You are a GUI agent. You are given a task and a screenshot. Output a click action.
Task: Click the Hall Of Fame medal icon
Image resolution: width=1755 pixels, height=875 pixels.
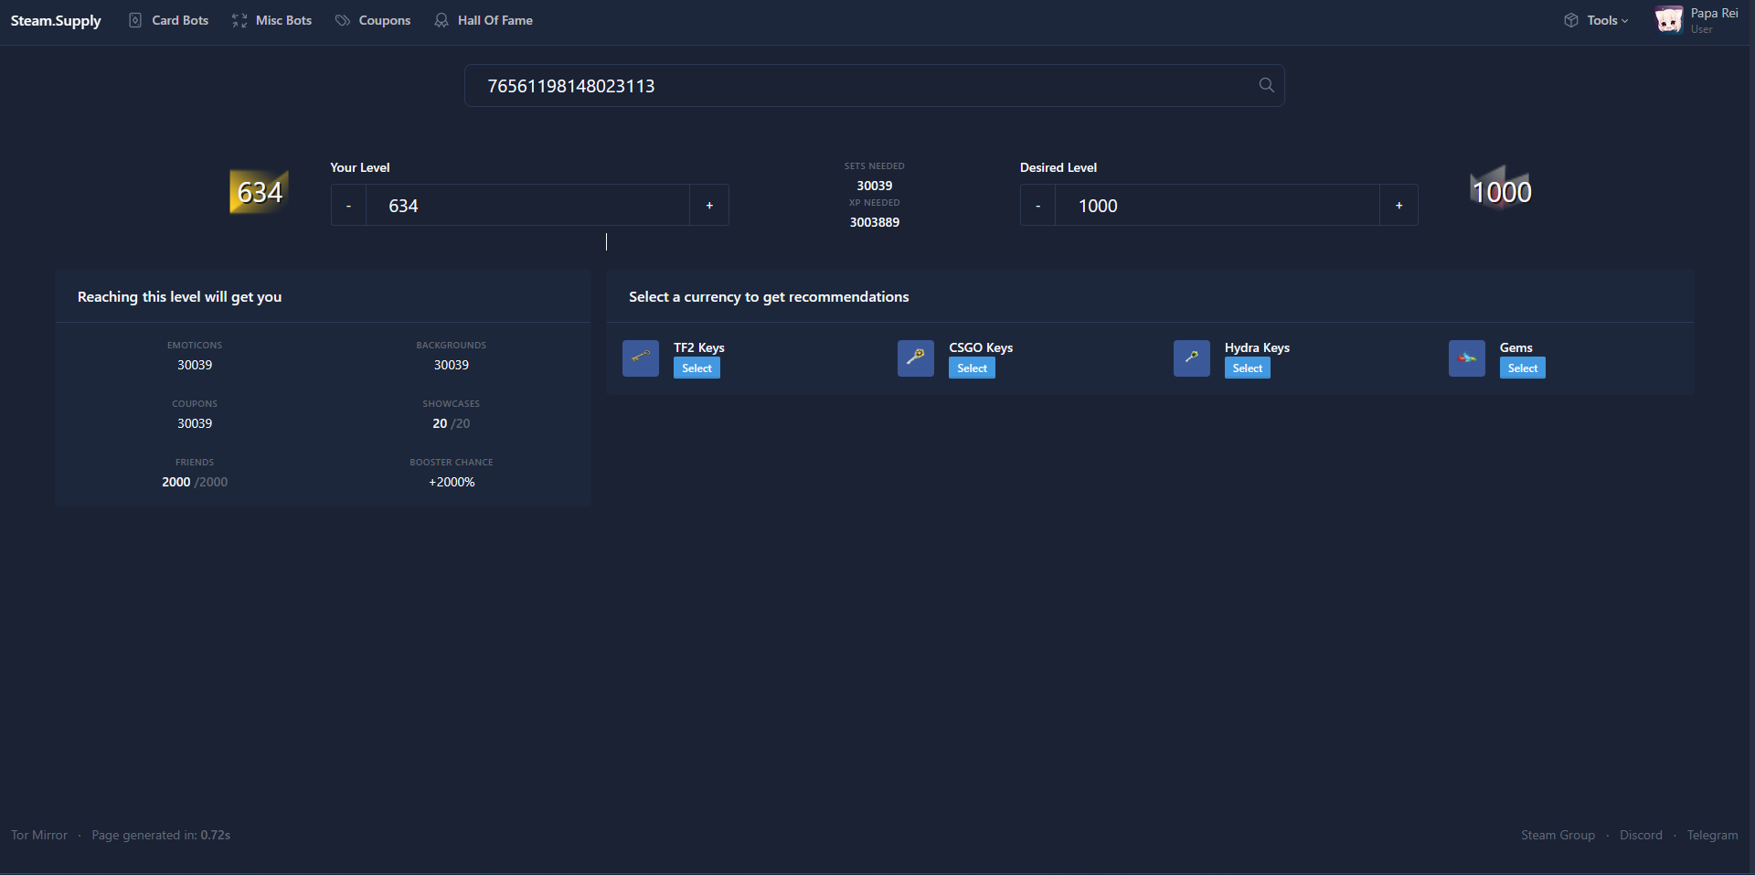click(x=441, y=20)
